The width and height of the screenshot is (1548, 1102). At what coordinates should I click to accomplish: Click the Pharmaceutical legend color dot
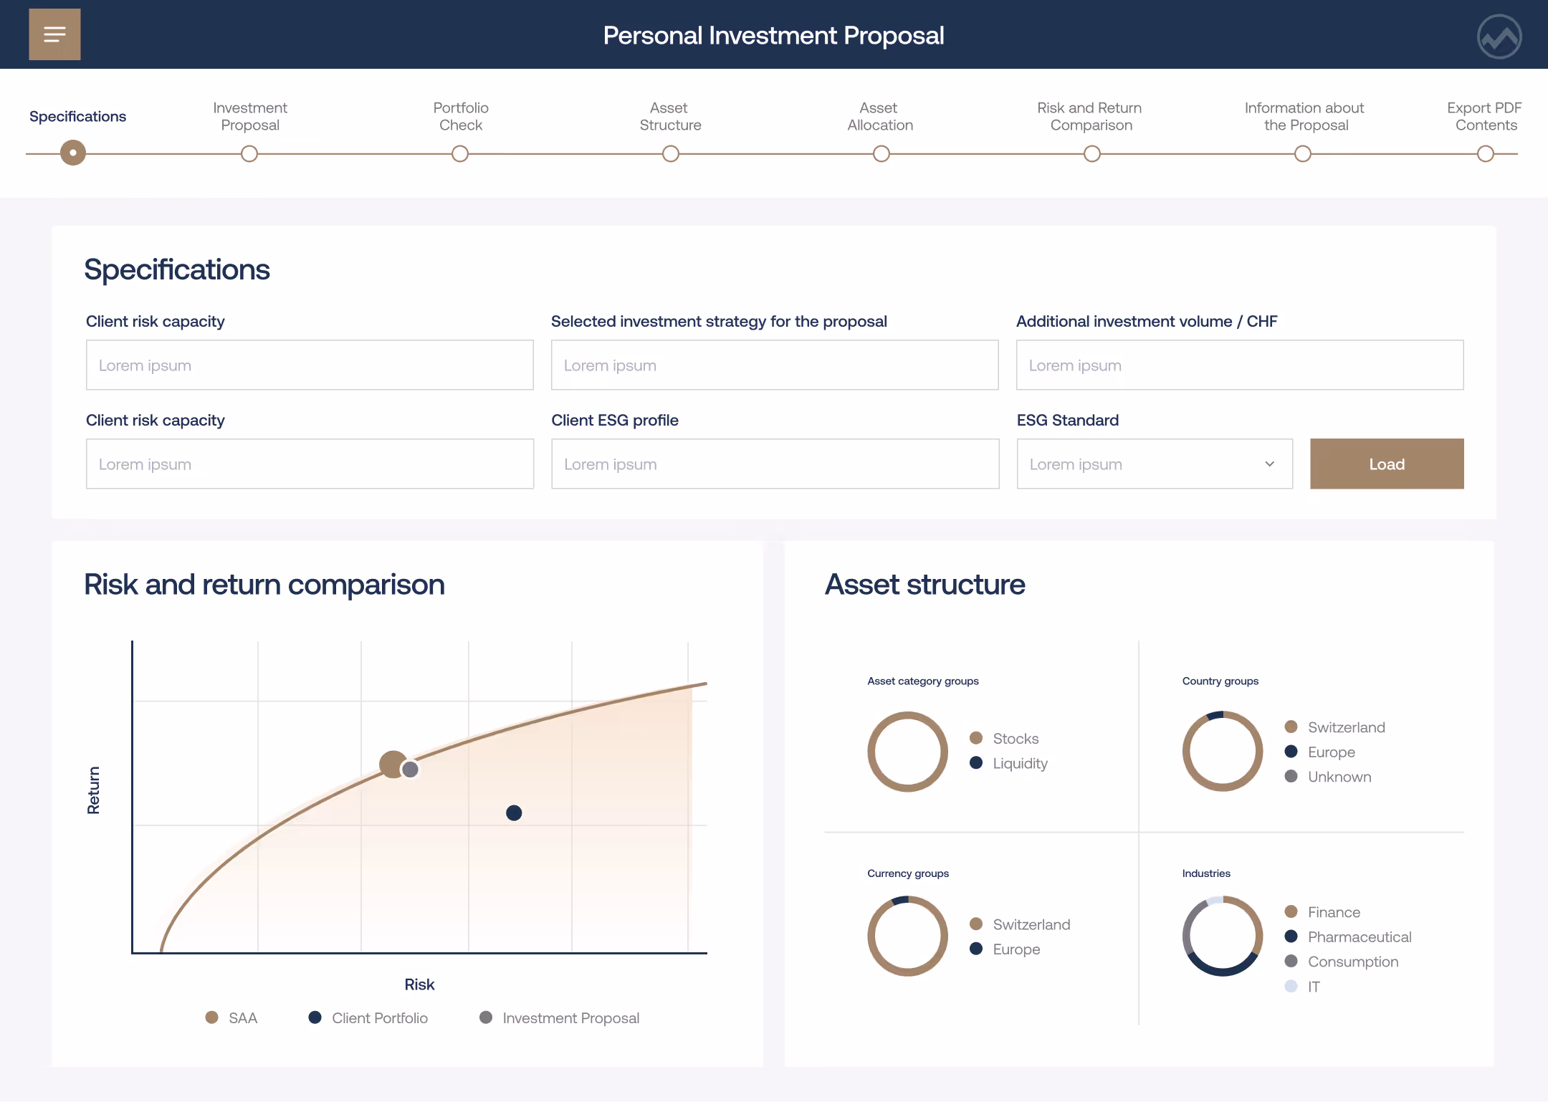click(x=1291, y=936)
